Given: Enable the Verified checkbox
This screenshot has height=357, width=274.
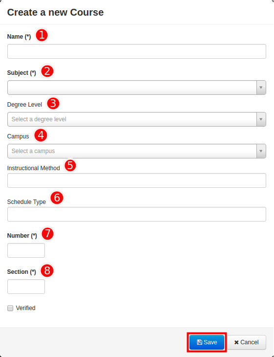Looking at the screenshot, I should pos(10,308).
